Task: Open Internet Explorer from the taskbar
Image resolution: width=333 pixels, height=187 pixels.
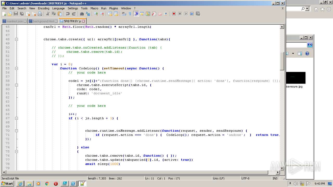Action: pyautogui.click(x=20, y=184)
